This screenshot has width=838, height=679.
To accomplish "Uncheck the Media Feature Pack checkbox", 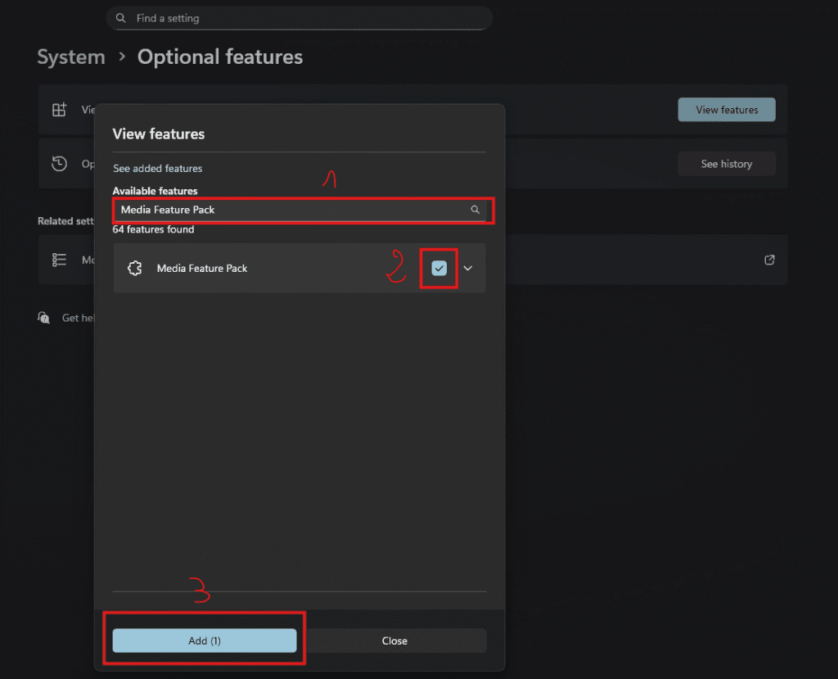I will [439, 268].
